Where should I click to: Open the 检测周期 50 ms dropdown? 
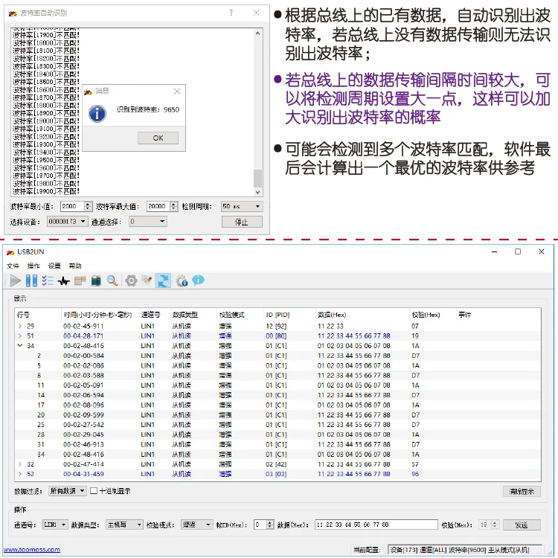click(242, 206)
